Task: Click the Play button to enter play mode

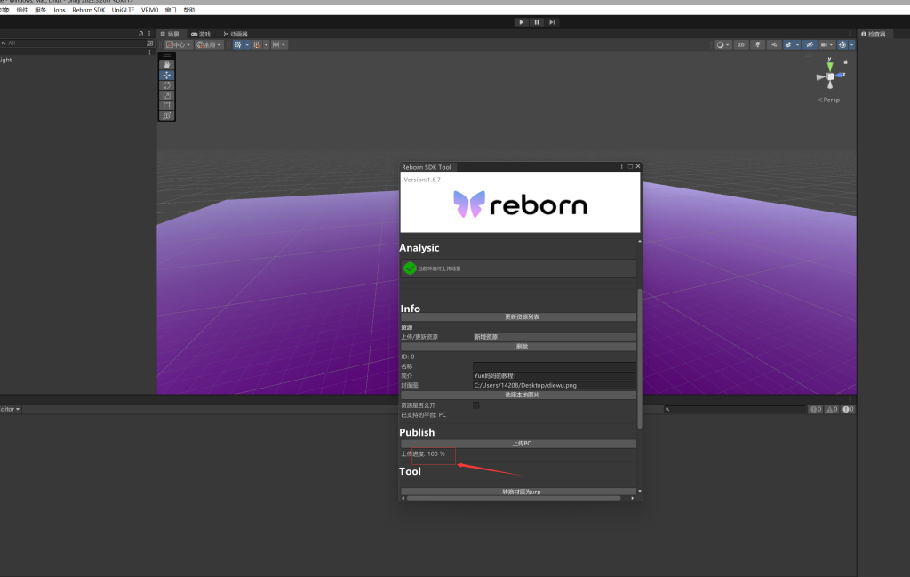Action: point(522,22)
